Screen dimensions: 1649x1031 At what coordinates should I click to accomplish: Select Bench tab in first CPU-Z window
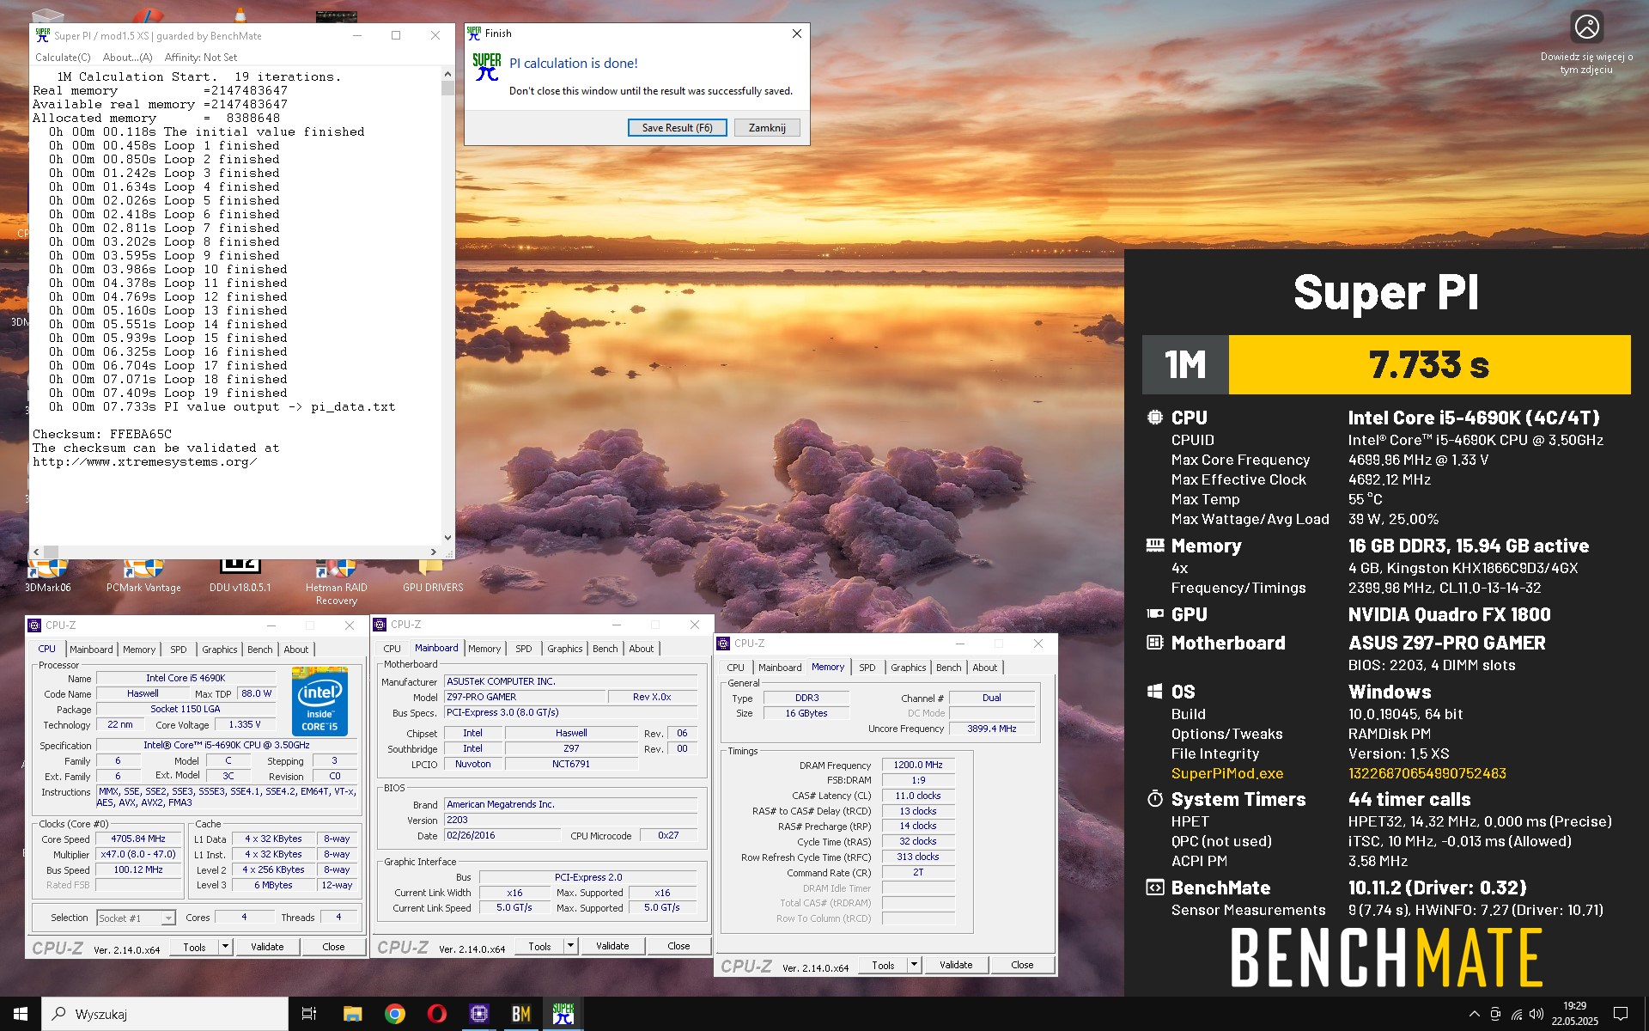click(x=260, y=650)
